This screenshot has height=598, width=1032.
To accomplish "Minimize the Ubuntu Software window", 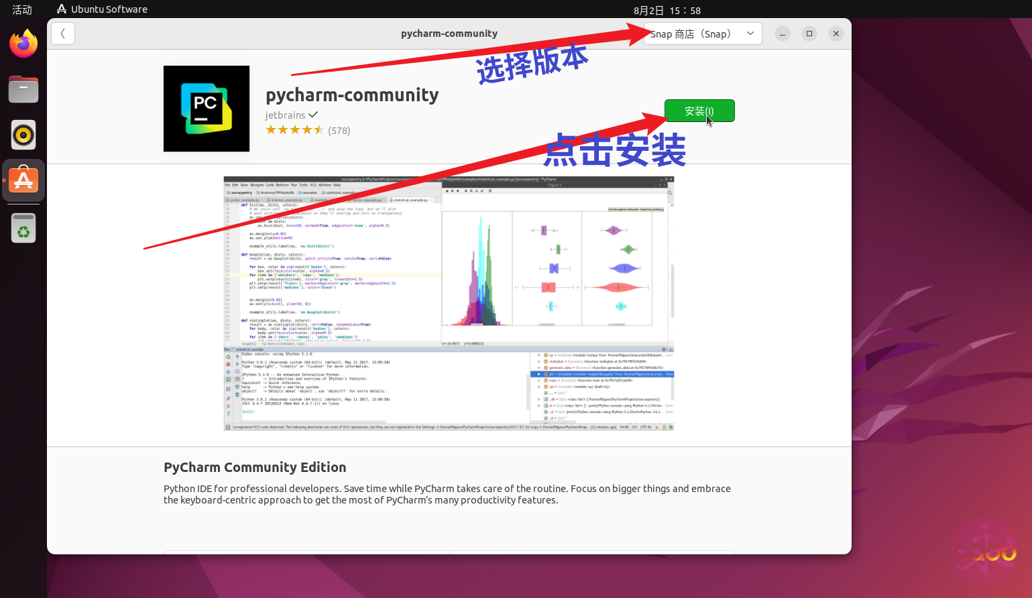I will (x=783, y=34).
